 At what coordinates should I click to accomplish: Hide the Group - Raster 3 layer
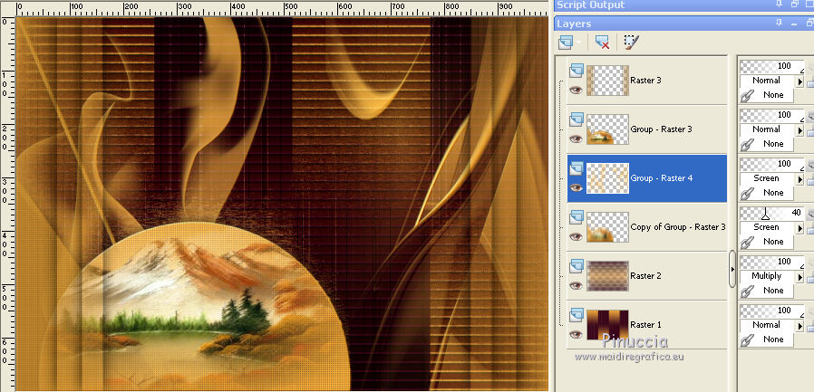click(576, 139)
